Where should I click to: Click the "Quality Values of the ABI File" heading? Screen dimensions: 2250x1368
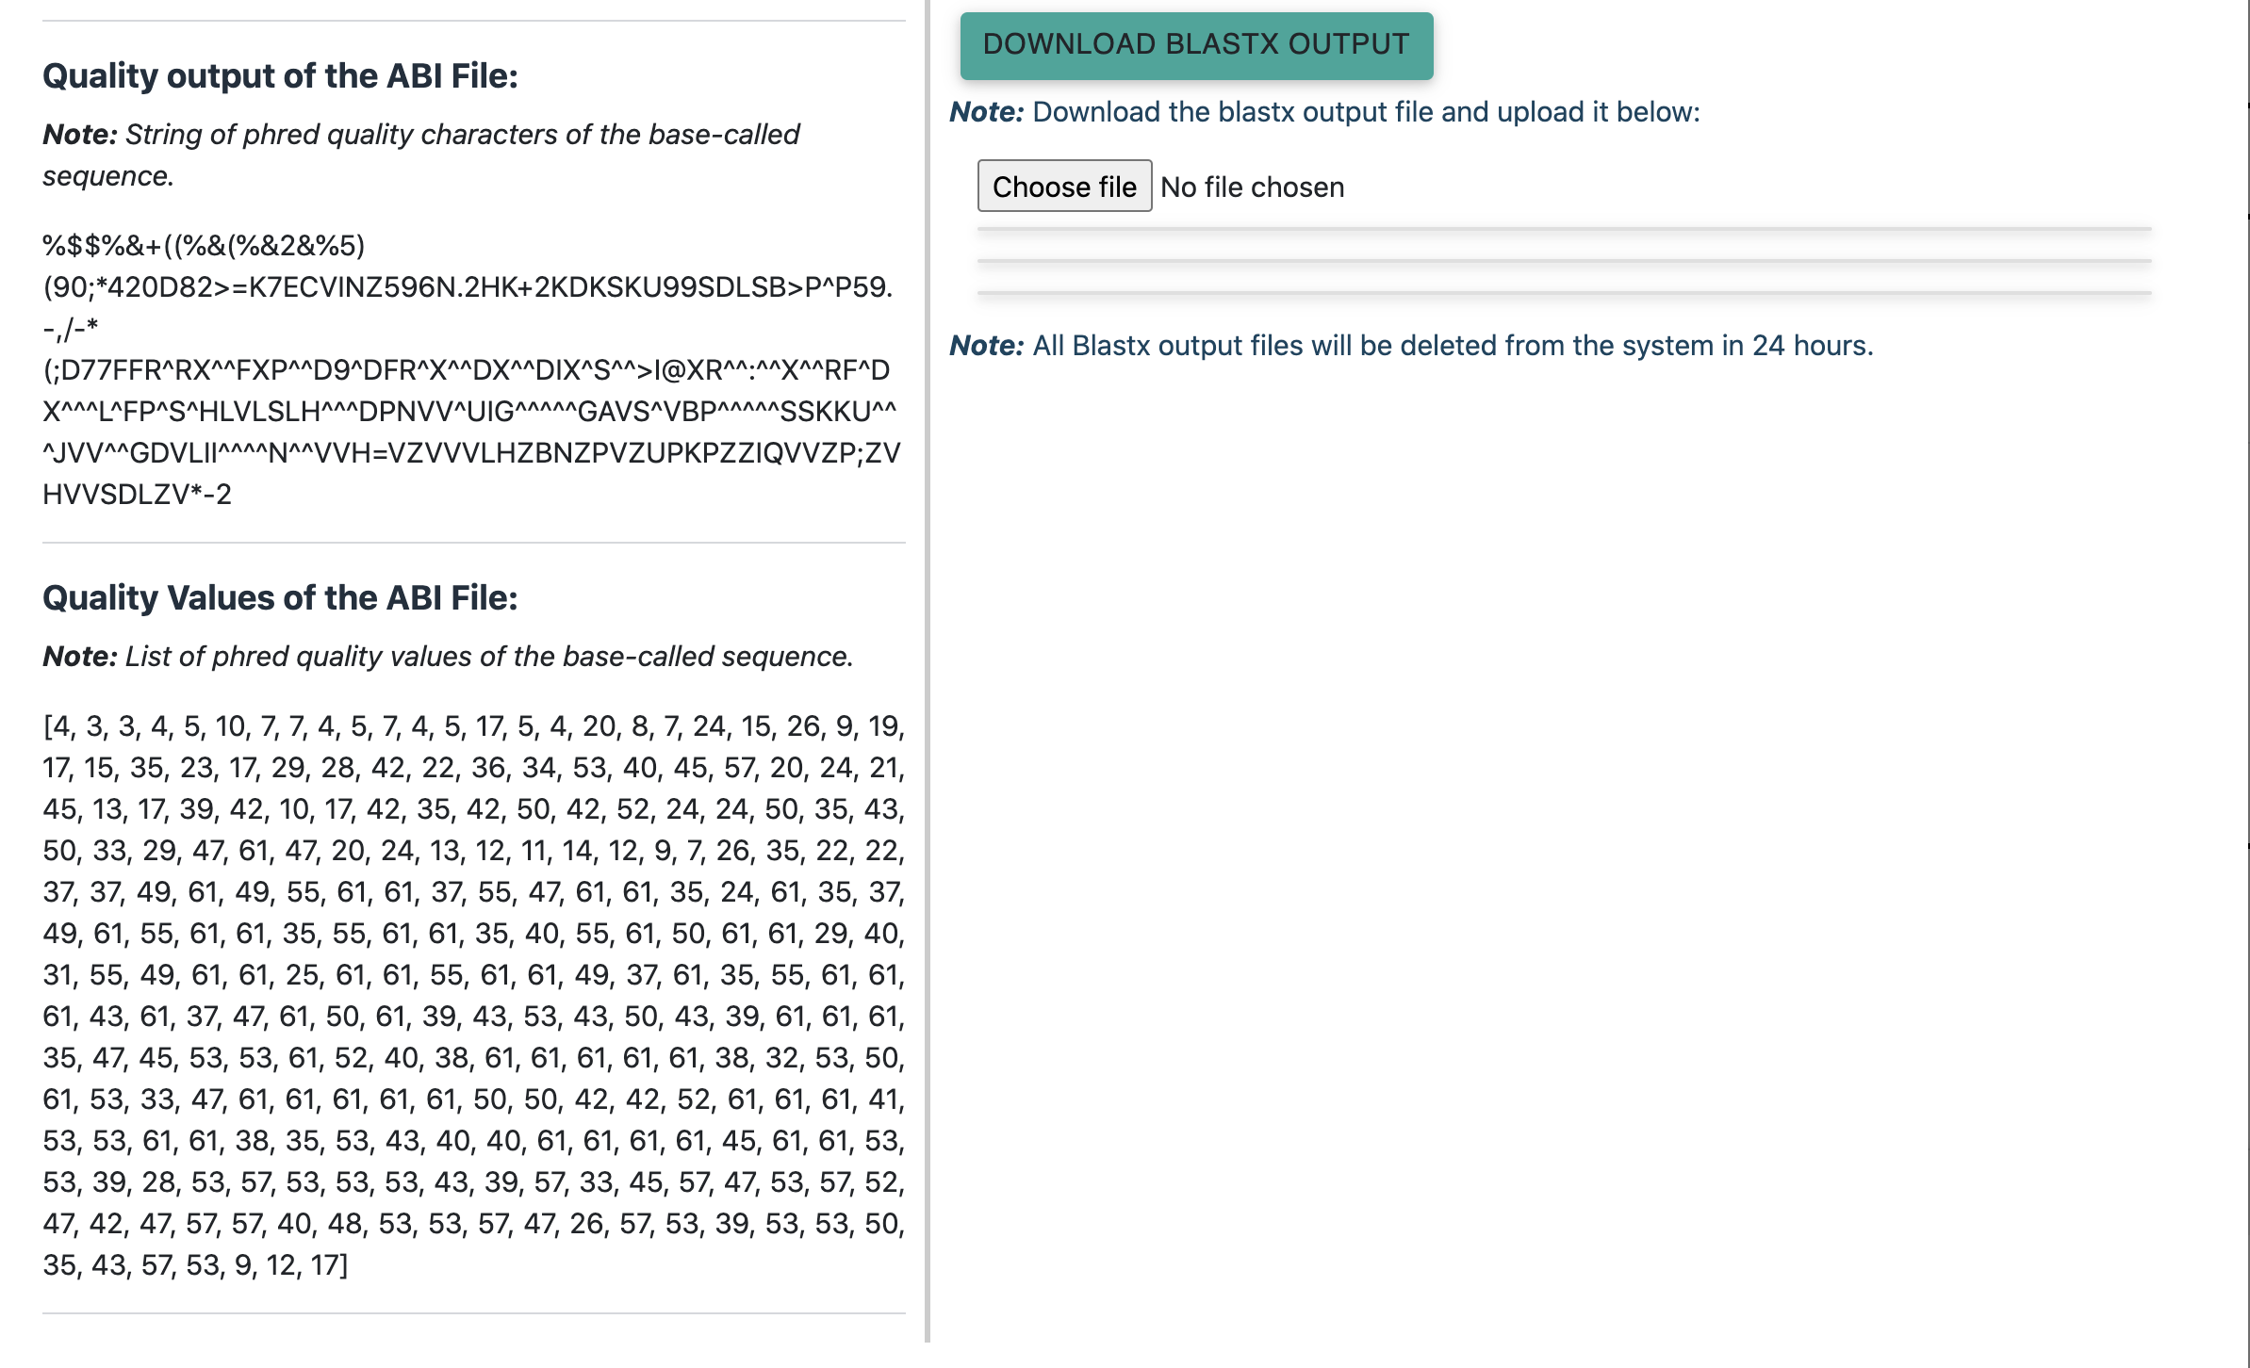[x=280, y=598]
